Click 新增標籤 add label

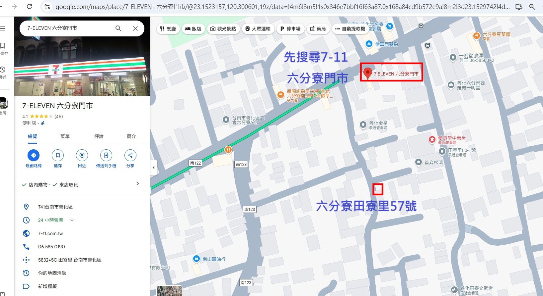tap(47, 286)
